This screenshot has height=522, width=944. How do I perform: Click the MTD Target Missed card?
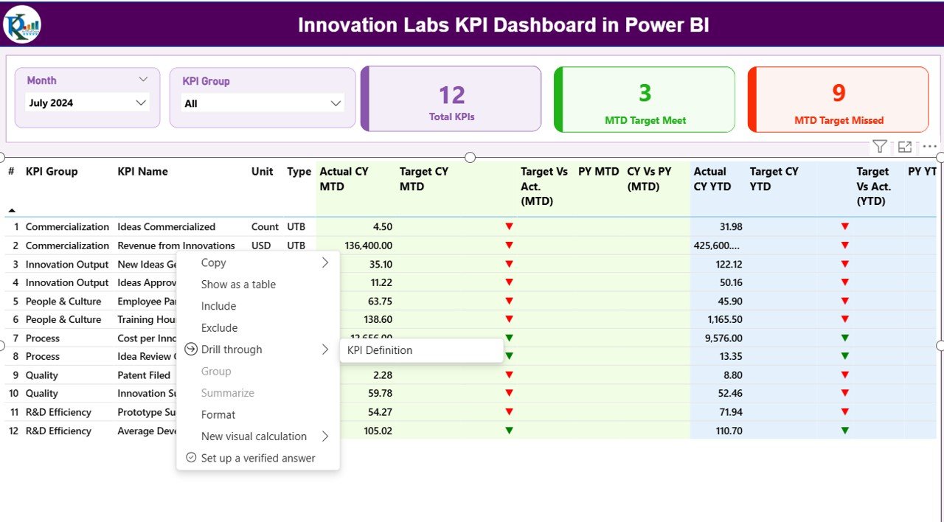point(838,100)
